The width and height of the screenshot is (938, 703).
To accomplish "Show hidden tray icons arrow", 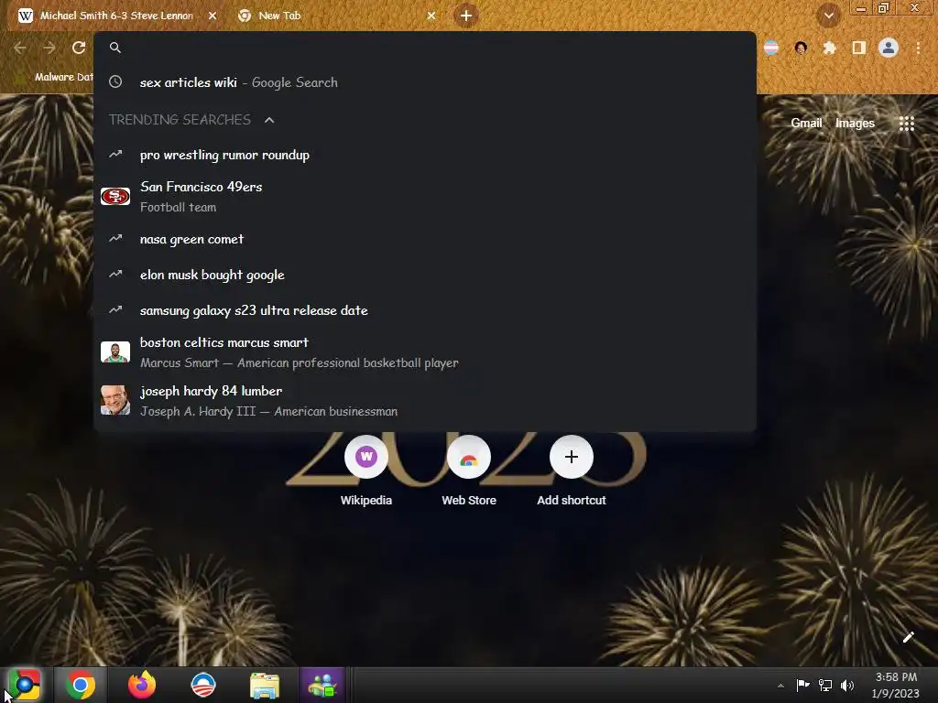I will coord(780,686).
